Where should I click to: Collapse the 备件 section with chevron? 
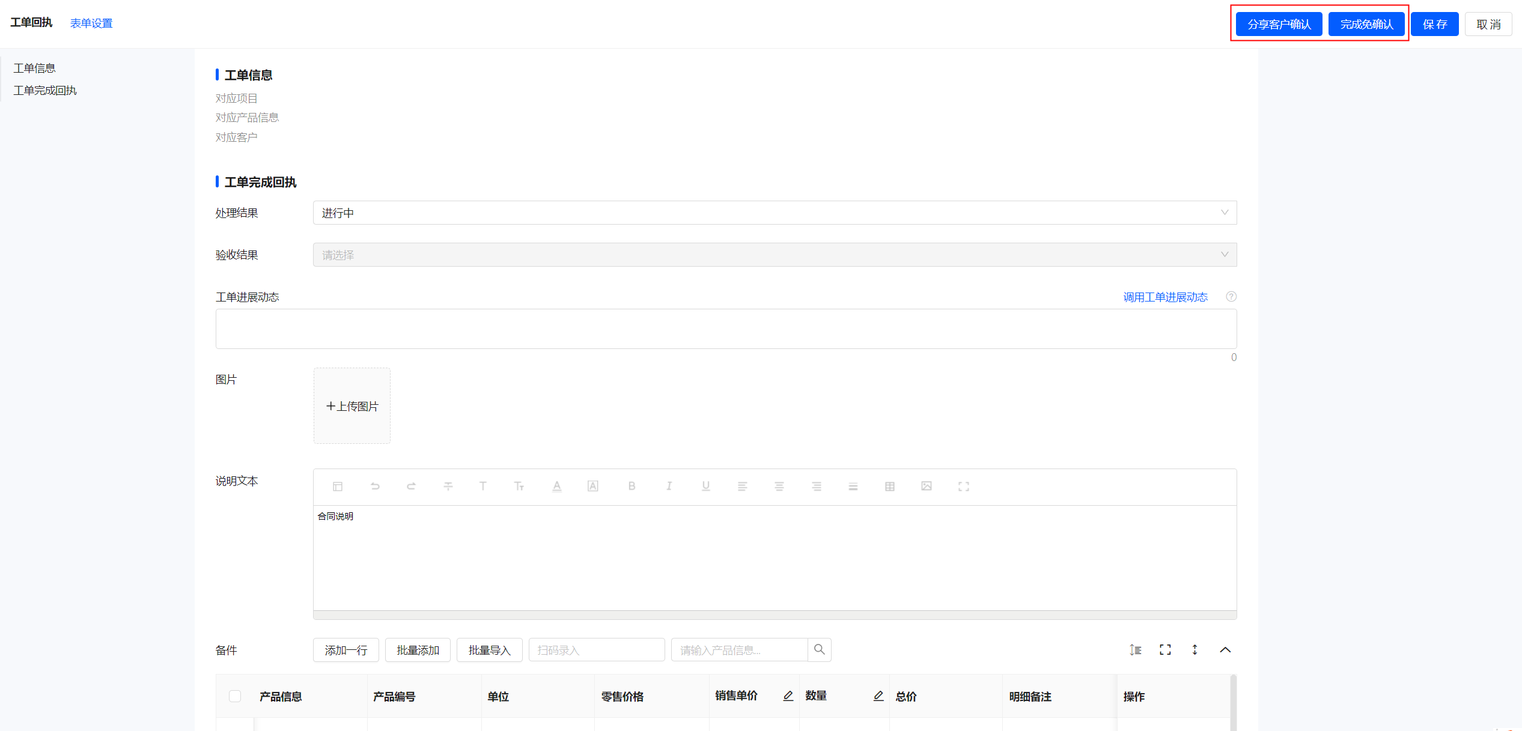click(x=1225, y=650)
